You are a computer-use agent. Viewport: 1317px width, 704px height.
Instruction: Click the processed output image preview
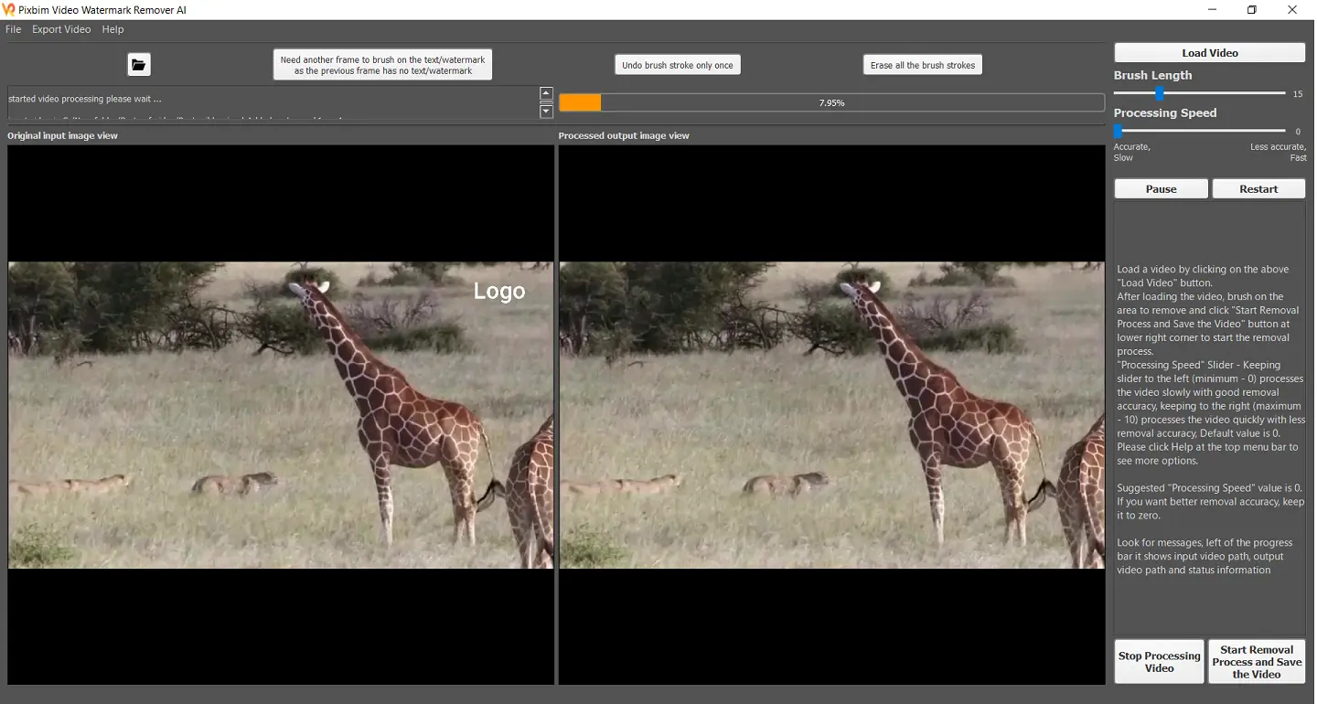(831, 415)
